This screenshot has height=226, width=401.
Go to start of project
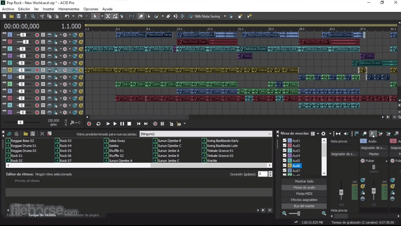coord(139,124)
